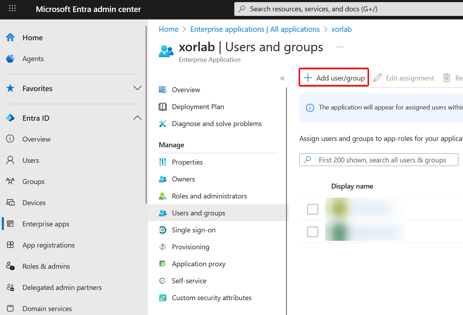
Task: Click the Single sign-on arrow icon
Action: point(163,230)
